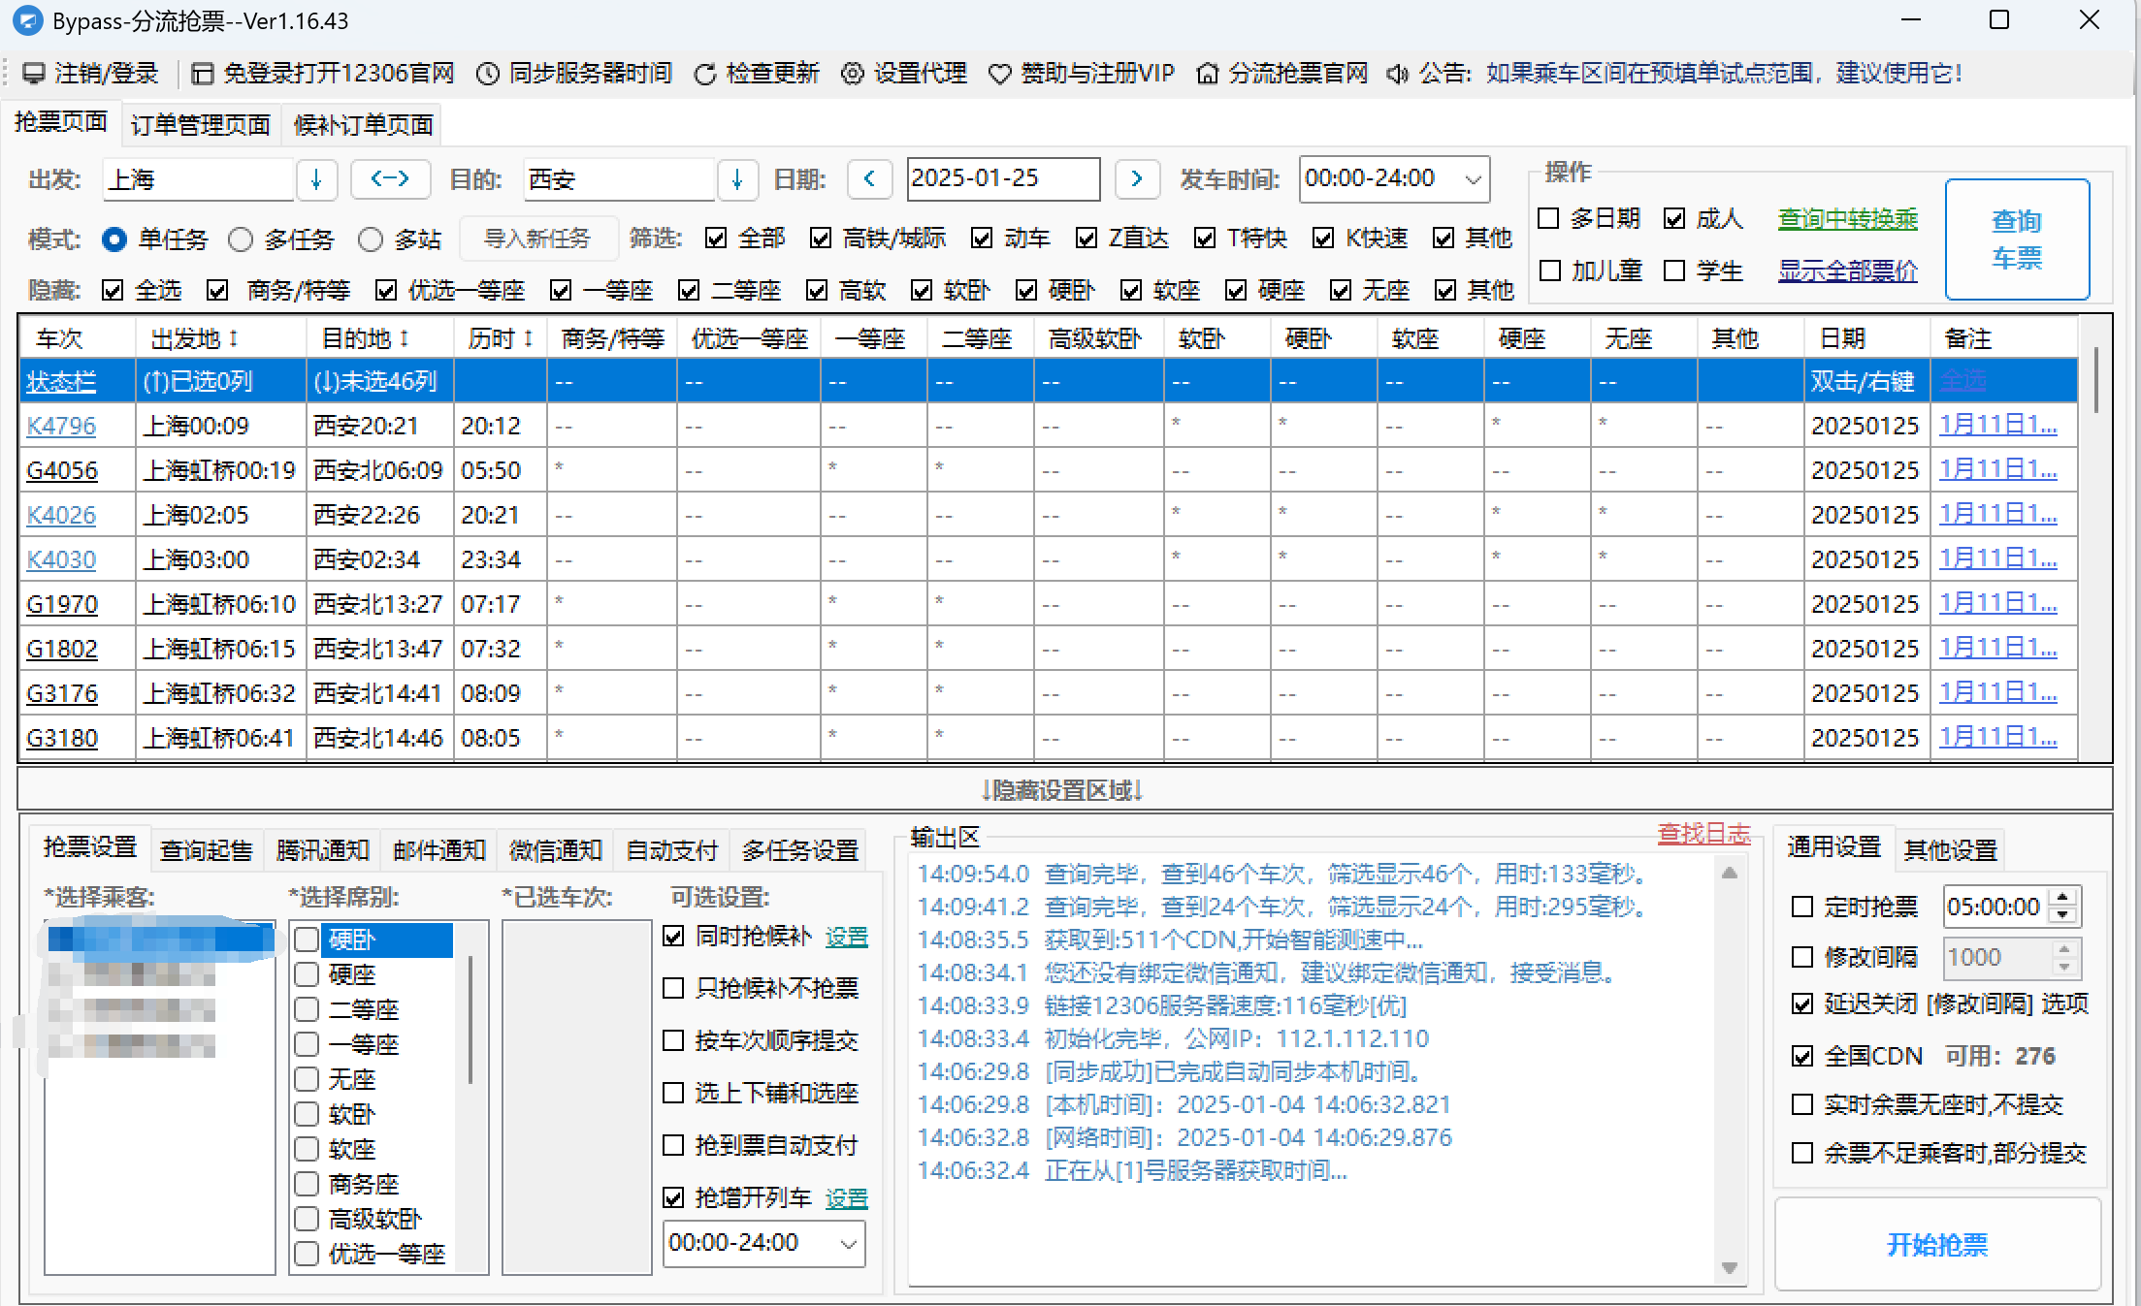Open the 查询起售 tab
The image size is (2141, 1306).
point(207,850)
